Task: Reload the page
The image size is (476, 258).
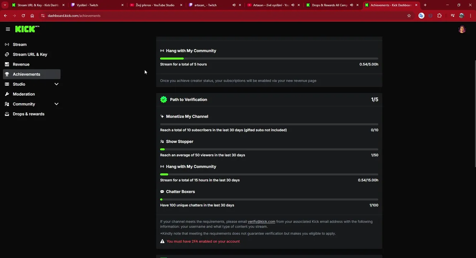Action: tap(23, 16)
